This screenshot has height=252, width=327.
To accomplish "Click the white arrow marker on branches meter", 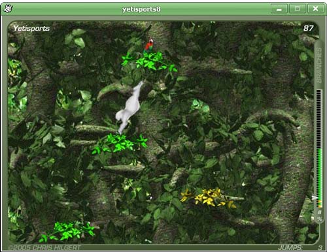I will coord(315,198).
